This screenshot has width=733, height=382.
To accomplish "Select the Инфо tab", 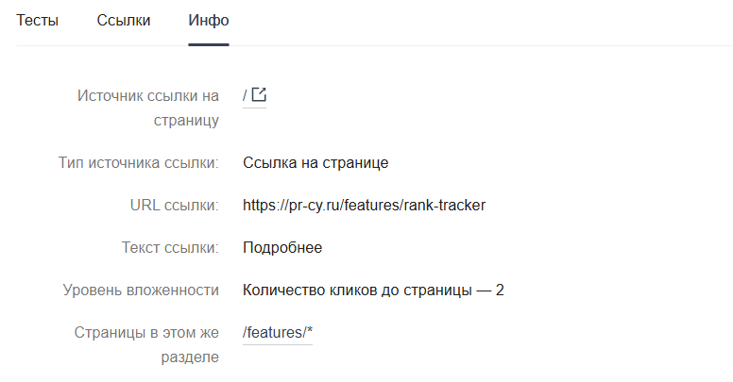I will click(209, 21).
